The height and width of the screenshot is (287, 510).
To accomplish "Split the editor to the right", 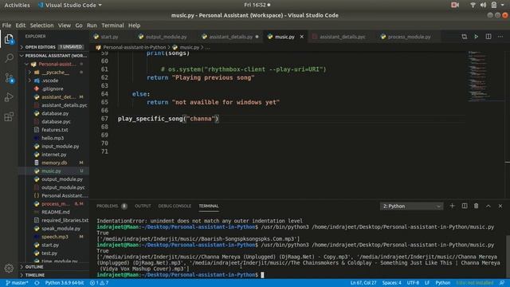I will click(488, 37).
